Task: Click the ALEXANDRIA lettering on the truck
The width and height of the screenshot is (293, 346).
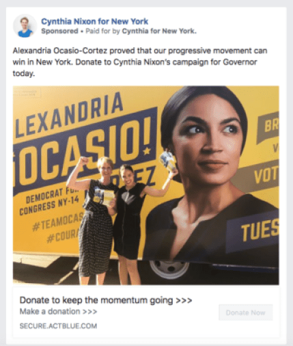Action: click(68, 115)
